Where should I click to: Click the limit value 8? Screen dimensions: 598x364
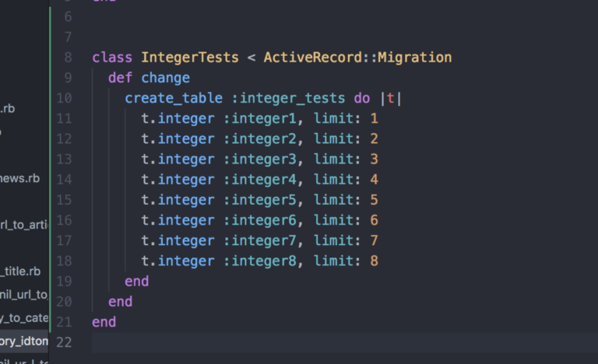pyautogui.click(x=374, y=261)
